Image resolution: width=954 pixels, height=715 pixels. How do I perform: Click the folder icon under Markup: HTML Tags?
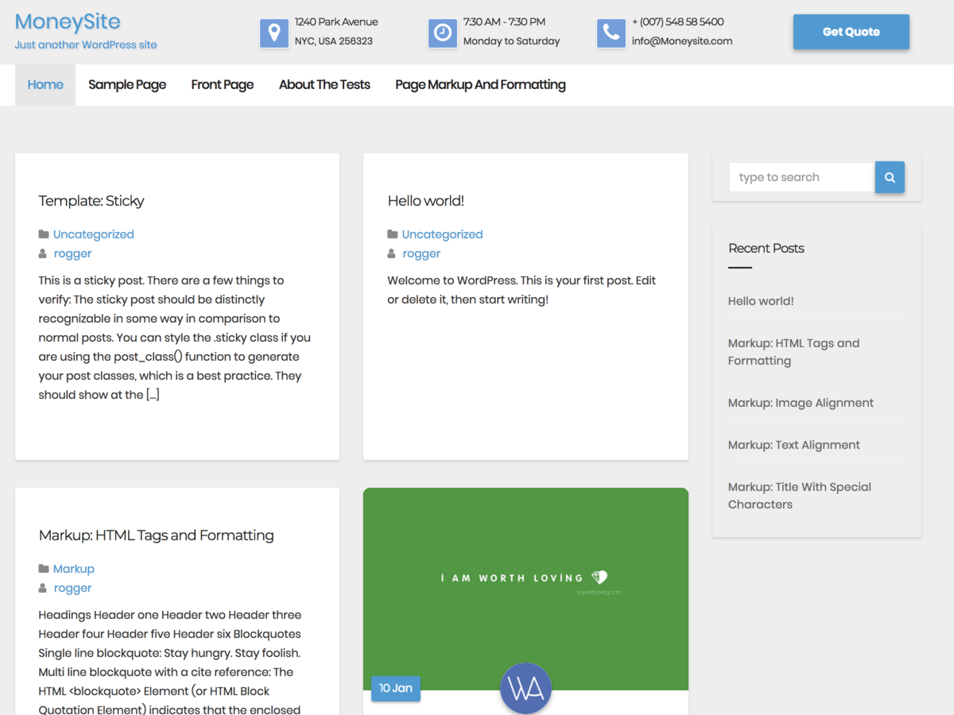44,568
